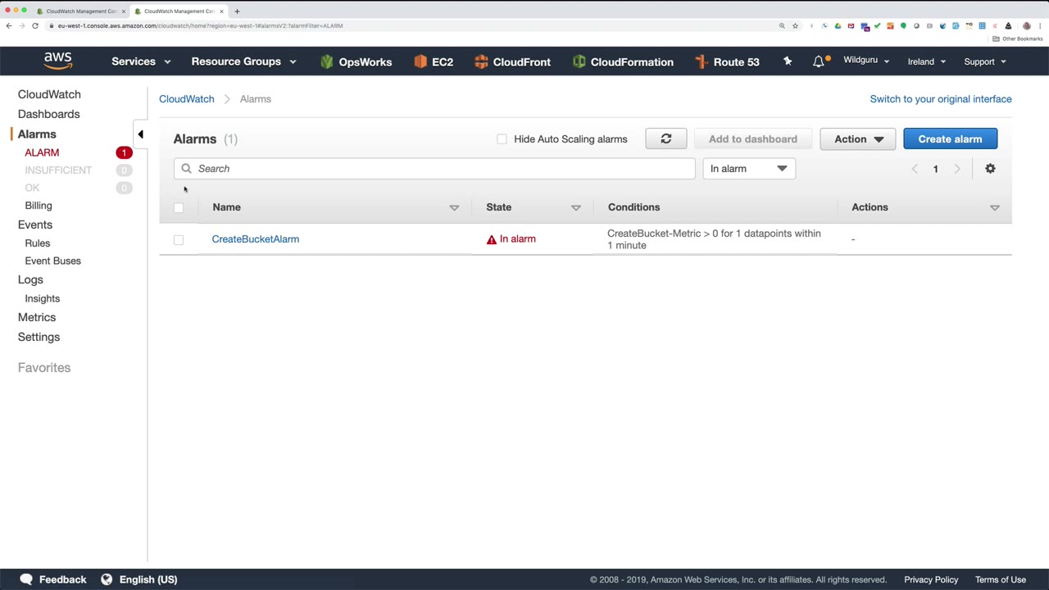This screenshot has height=590, width=1049.
Task: Open the Route 53 shortcut
Action: coord(727,61)
